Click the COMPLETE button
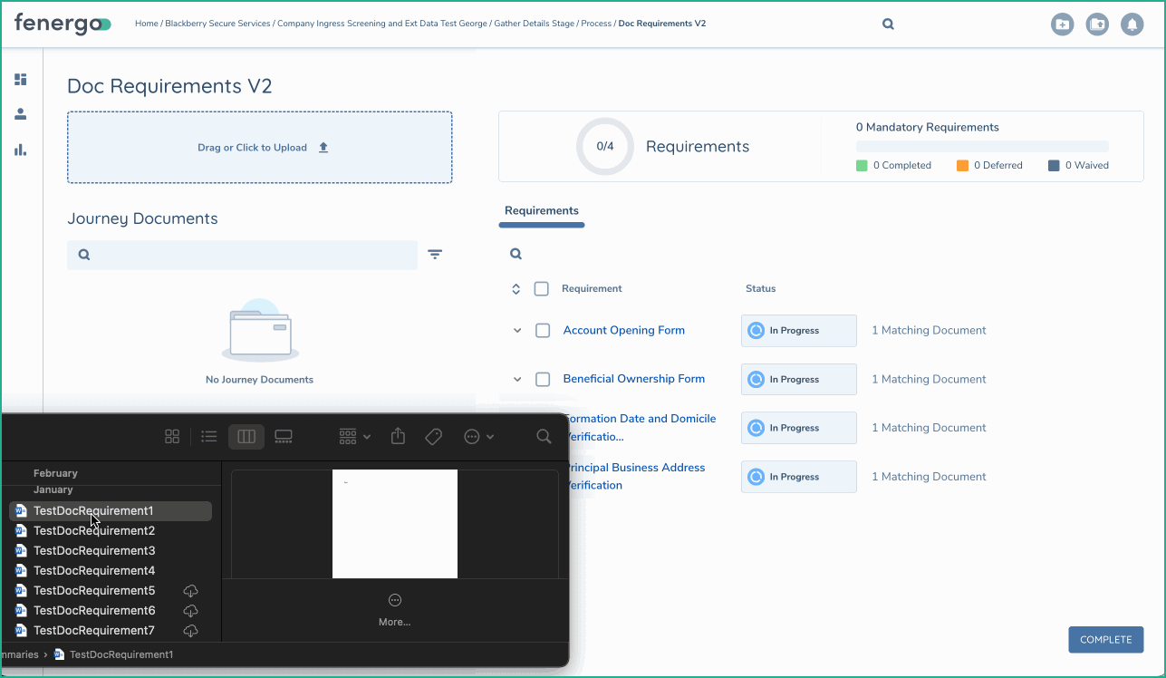 [x=1105, y=639]
